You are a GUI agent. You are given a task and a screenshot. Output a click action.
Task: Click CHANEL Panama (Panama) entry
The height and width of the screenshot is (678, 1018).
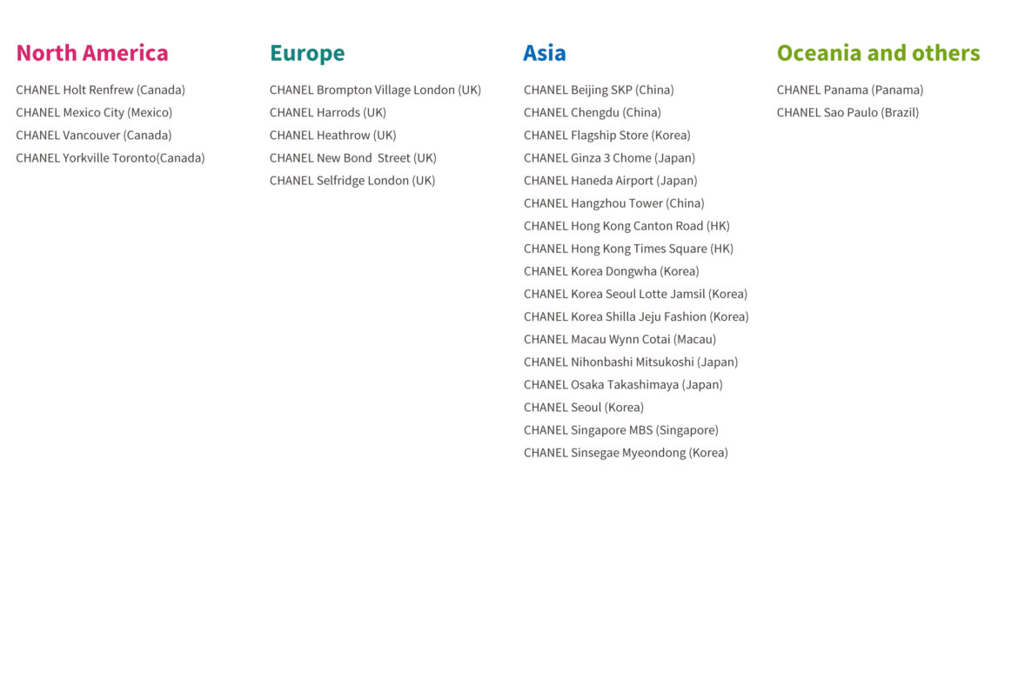(x=850, y=90)
